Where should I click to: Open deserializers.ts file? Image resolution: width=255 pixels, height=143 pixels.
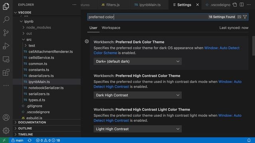point(47,76)
